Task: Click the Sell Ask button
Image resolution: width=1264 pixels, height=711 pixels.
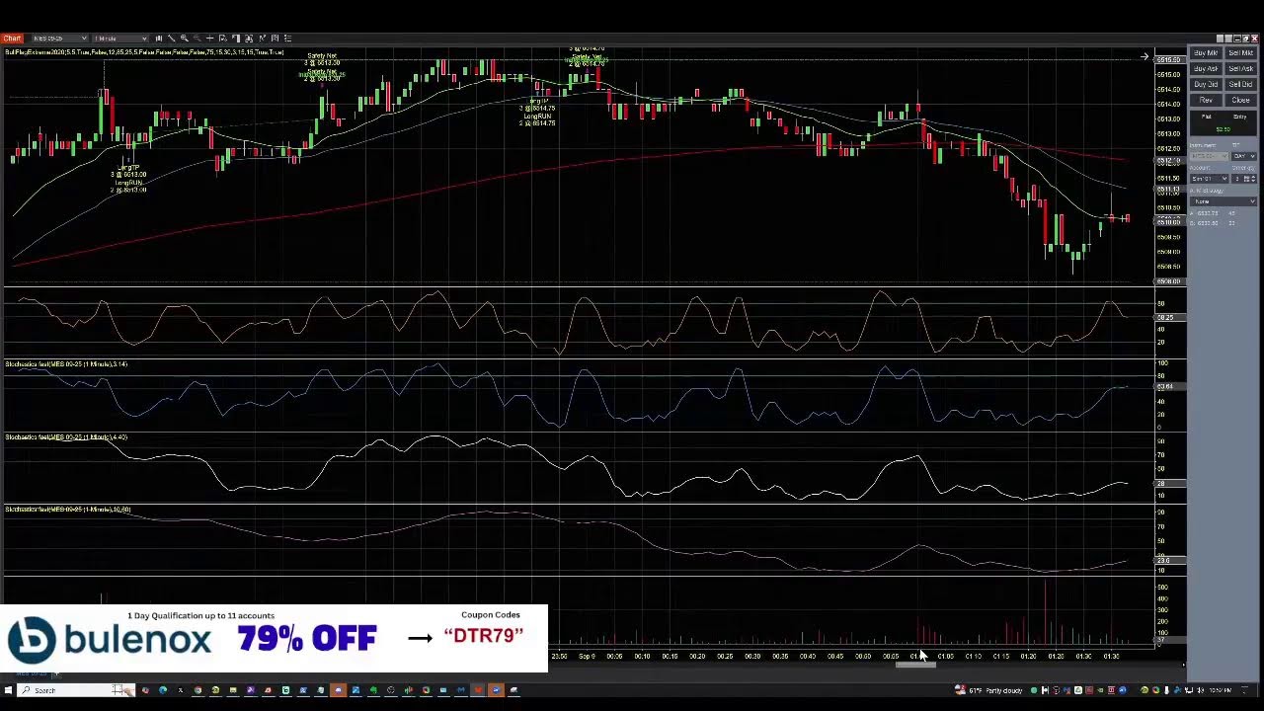Action: pos(1241,68)
